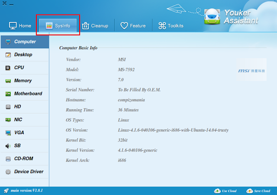The height and width of the screenshot is (195, 277).
Task: Open the Motherboard info section
Action: 25,94
